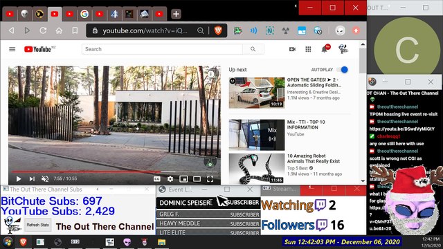
Task: Play the video
Action: pos(19,178)
